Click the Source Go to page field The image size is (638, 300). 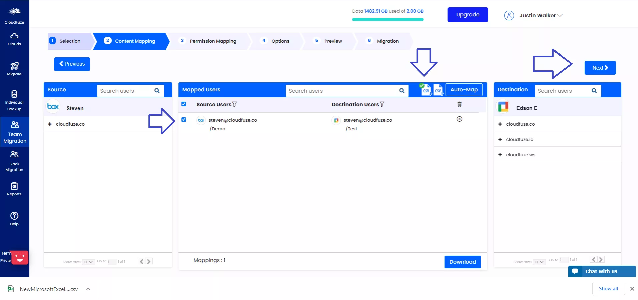click(112, 262)
